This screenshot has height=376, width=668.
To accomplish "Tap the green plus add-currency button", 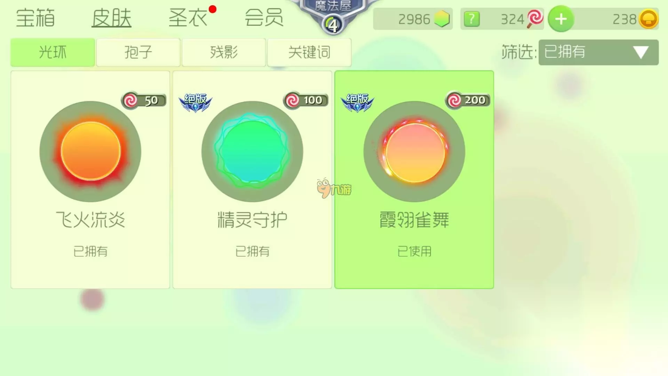I will click(560, 19).
